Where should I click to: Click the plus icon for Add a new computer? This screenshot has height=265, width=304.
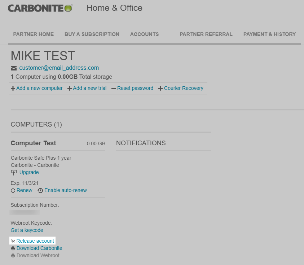pyautogui.click(x=13, y=88)
